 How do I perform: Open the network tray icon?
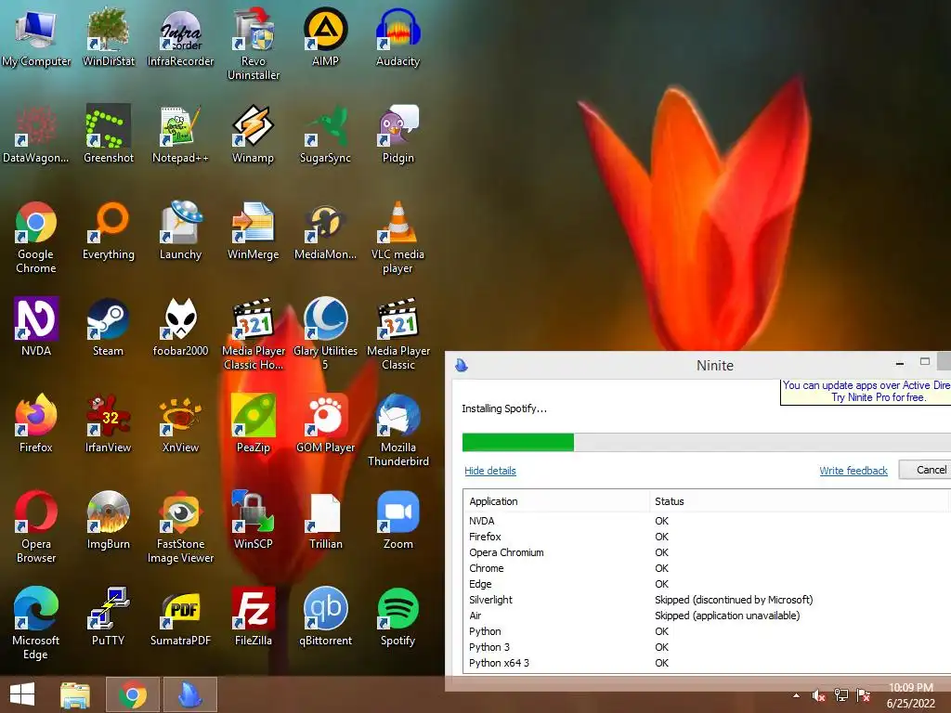click(841, 696)
